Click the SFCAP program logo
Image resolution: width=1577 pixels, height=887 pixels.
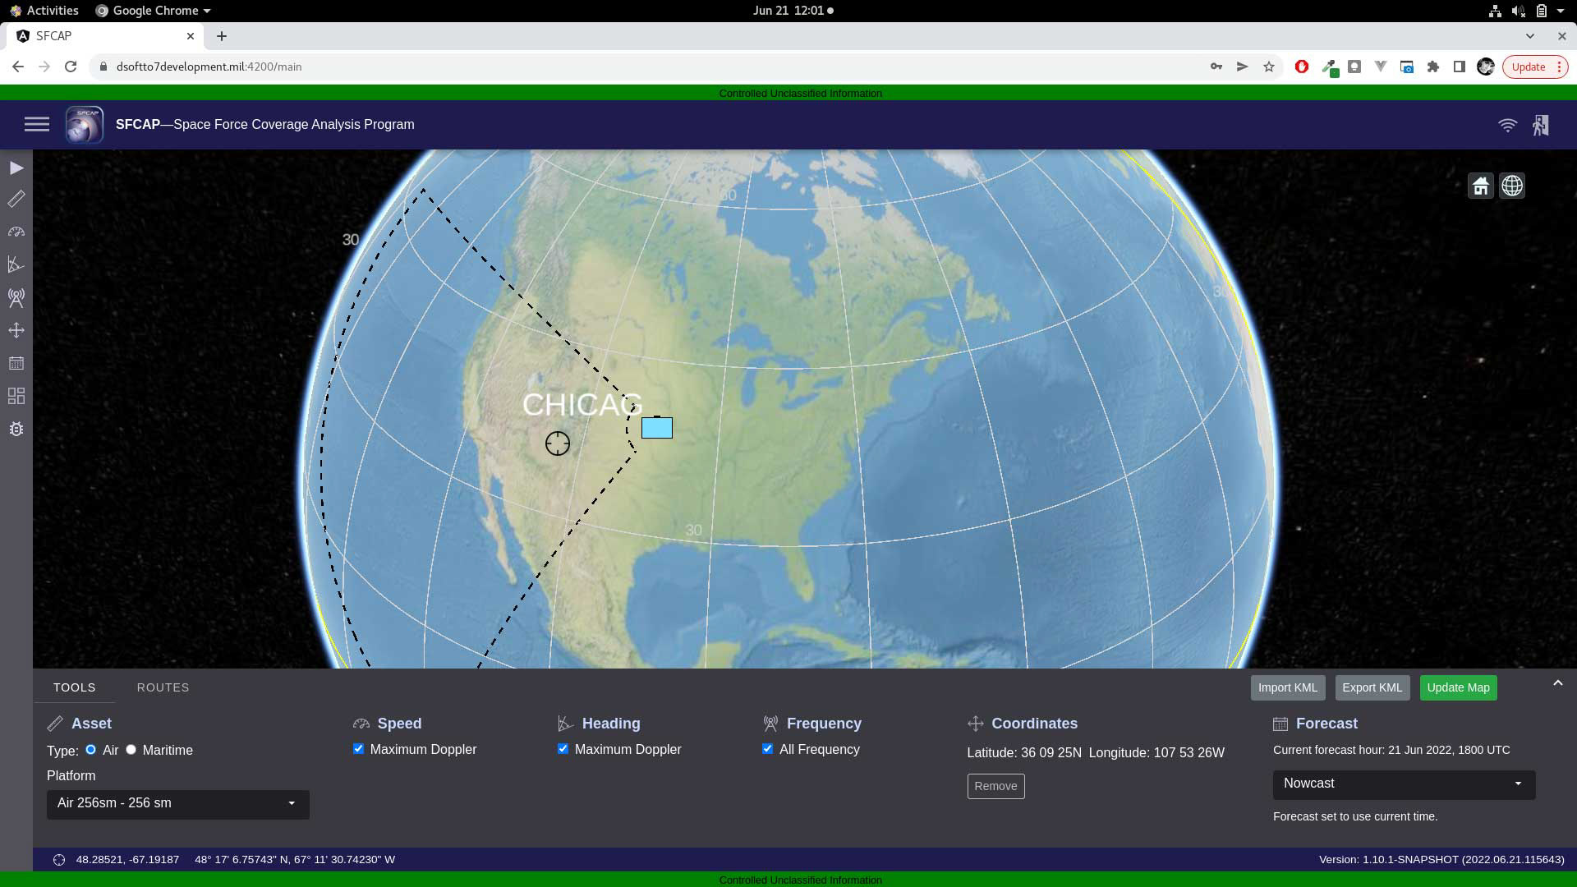click(85, 125)
